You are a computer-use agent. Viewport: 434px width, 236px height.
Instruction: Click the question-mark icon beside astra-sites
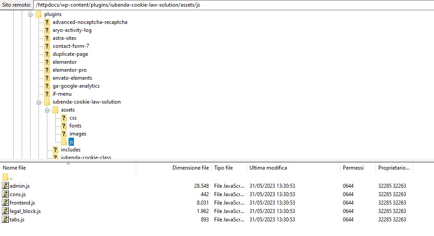pyautogui.click(x=47, y=38)
